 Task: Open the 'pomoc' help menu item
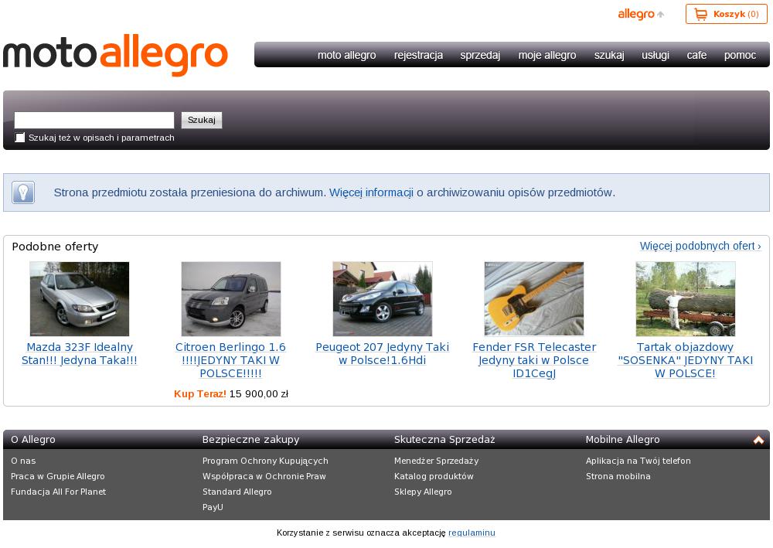740,55
